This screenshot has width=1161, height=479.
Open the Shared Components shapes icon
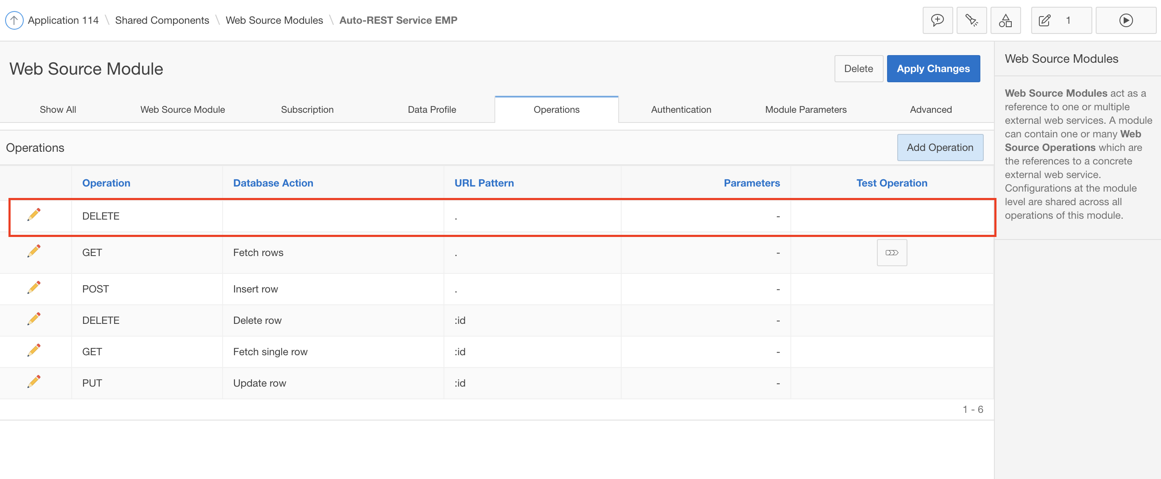point(1005,20)
